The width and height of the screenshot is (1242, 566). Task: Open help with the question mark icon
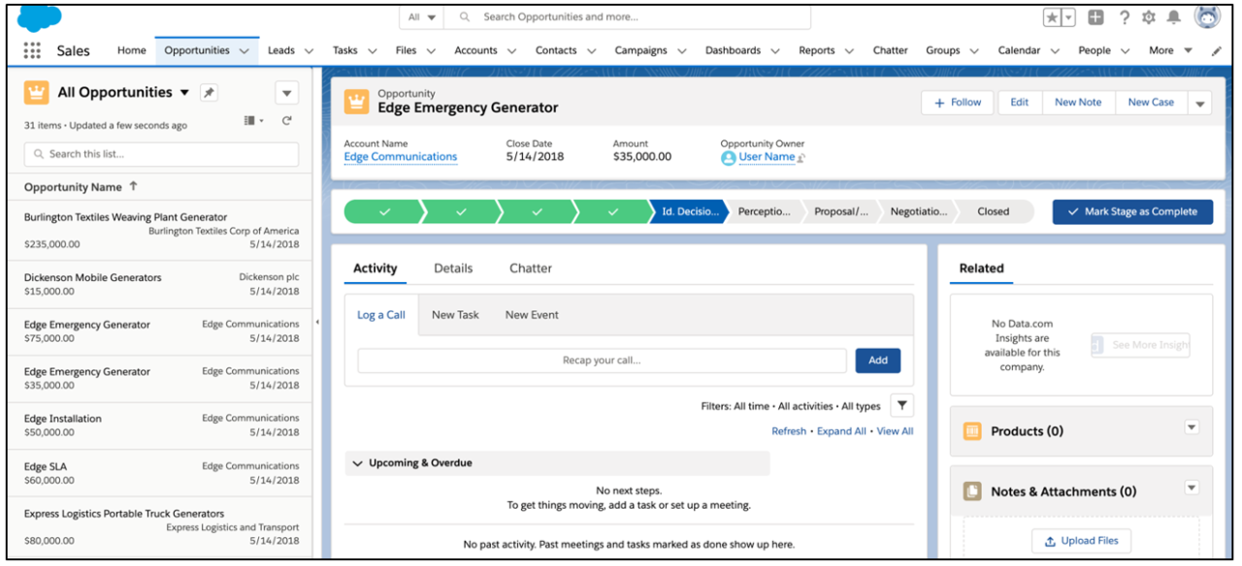[1123, 16]
